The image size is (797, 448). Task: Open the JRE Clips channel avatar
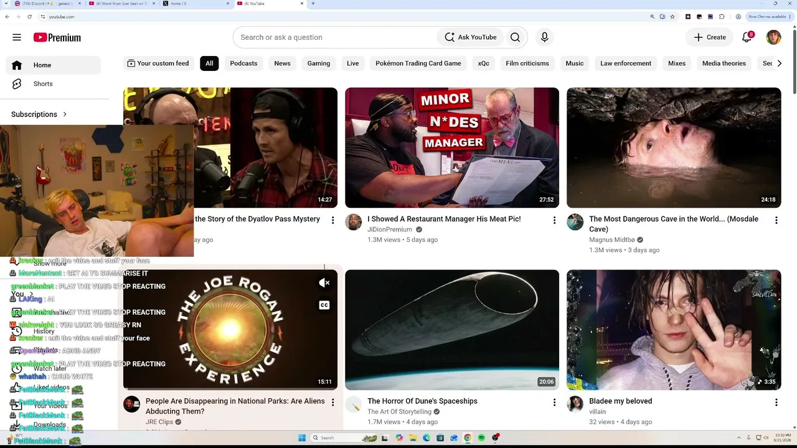pos(132,404)
